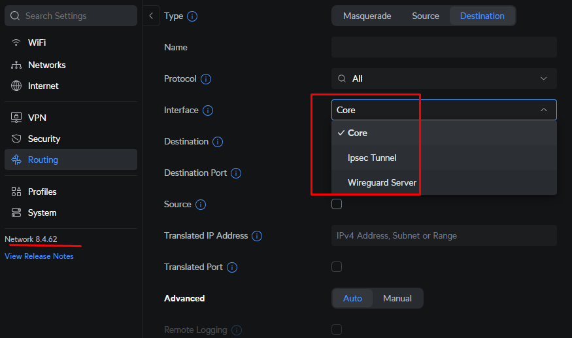Click the Translated IP Address info icon
This screenshot has height=338, width=572.
click(257, 236)
